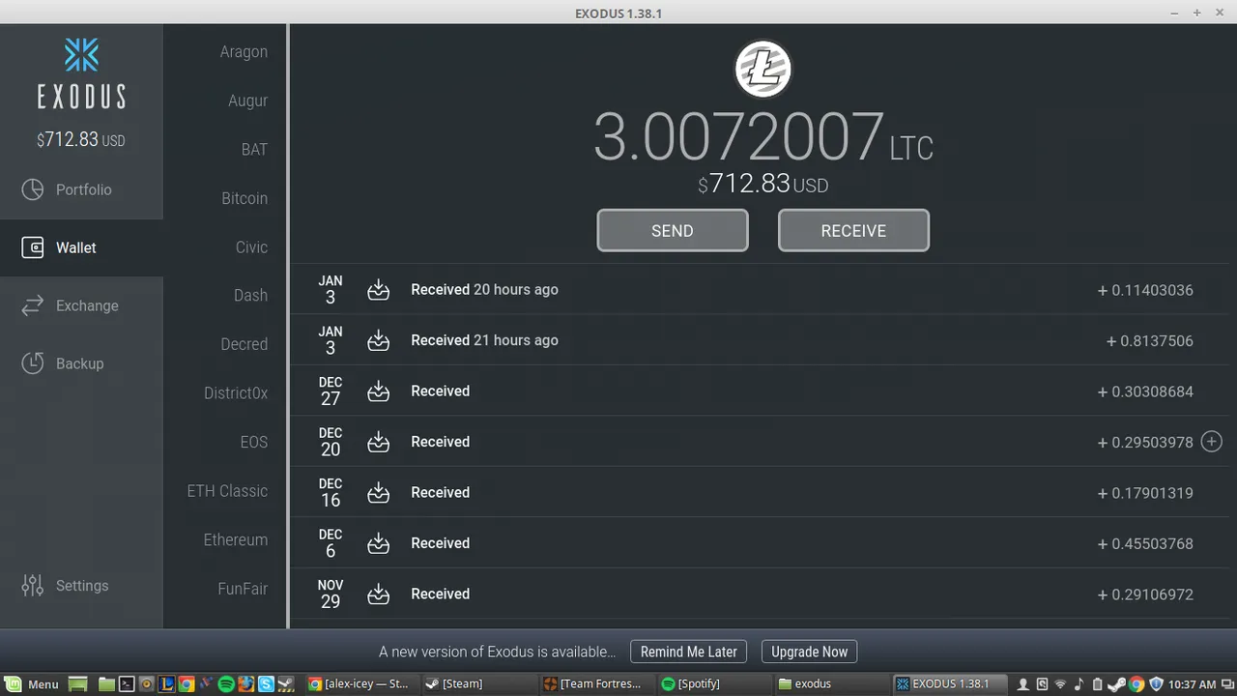This screenshot has width=1237, height=696.
Task: Click $712.83 USD under sidebar logo
Action: tap(81, 140)
